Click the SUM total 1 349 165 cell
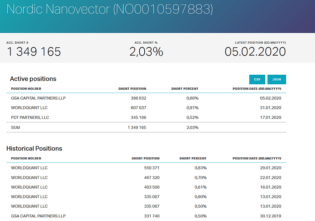Screen dimensions: 315x221 [x=137, y=127]
